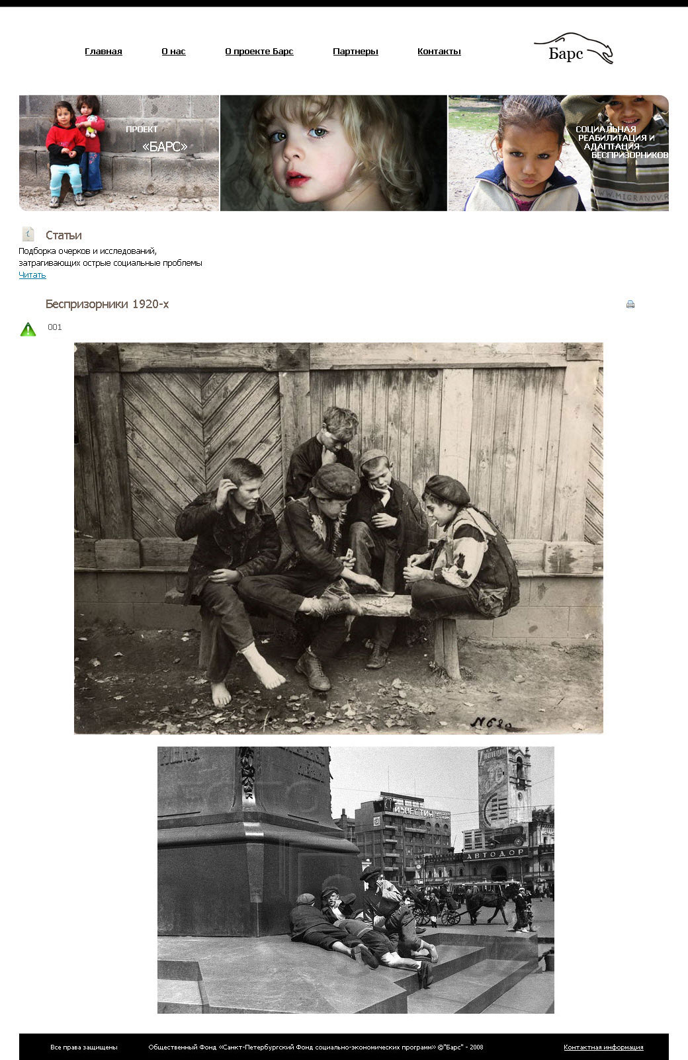688x1060 pixels.
Task: Click the Проект «Барс» banner image
Action: (x=119, y=153)
